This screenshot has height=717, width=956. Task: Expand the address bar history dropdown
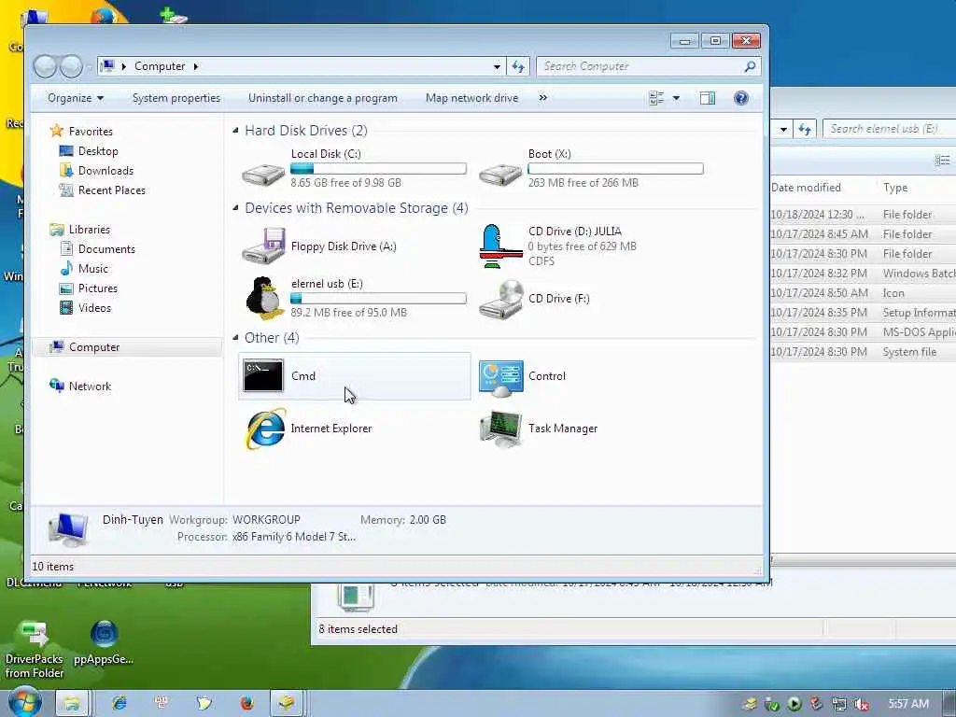[x=497, y=66]
